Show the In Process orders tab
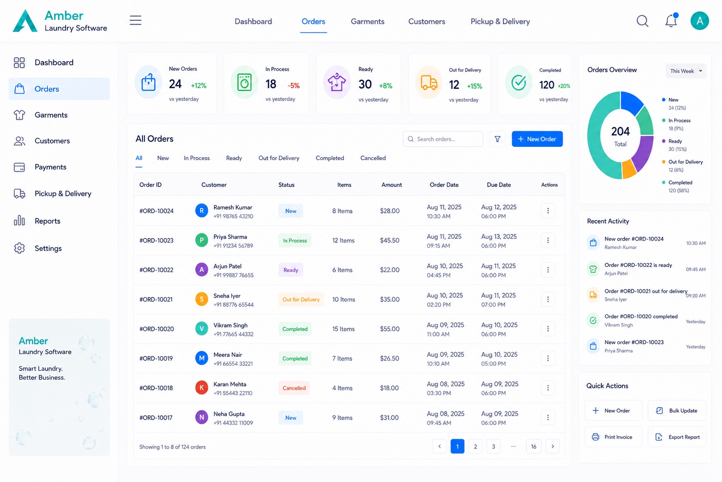The width and height of the screenshot is (722, 482). [197, 158]
